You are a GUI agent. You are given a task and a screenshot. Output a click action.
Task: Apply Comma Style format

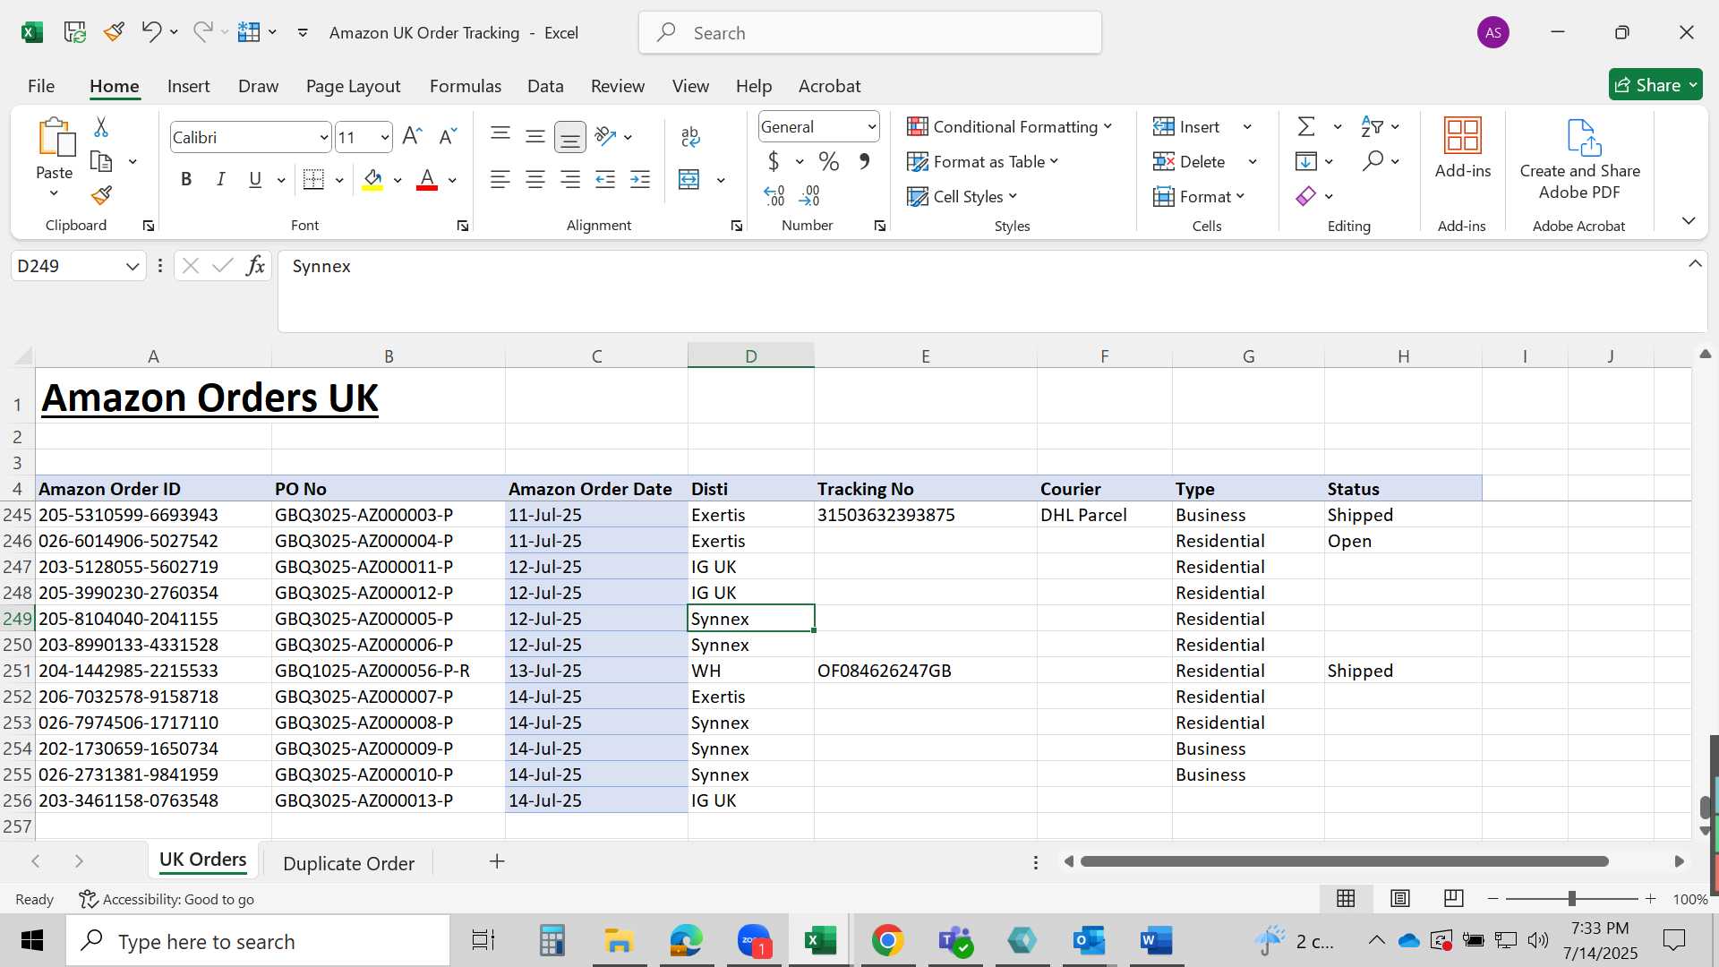pos(864,161)
